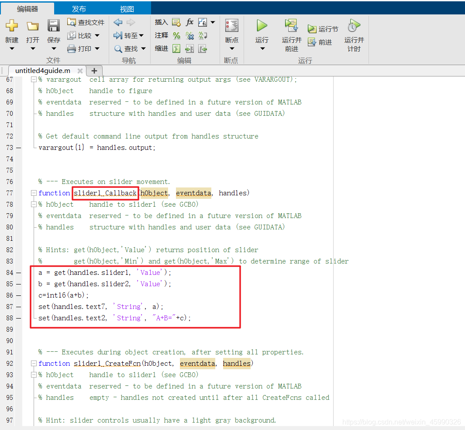Collapse the comment block at line 67
Image resolution: width=465 pixels, height=430 pixels.
34,80
